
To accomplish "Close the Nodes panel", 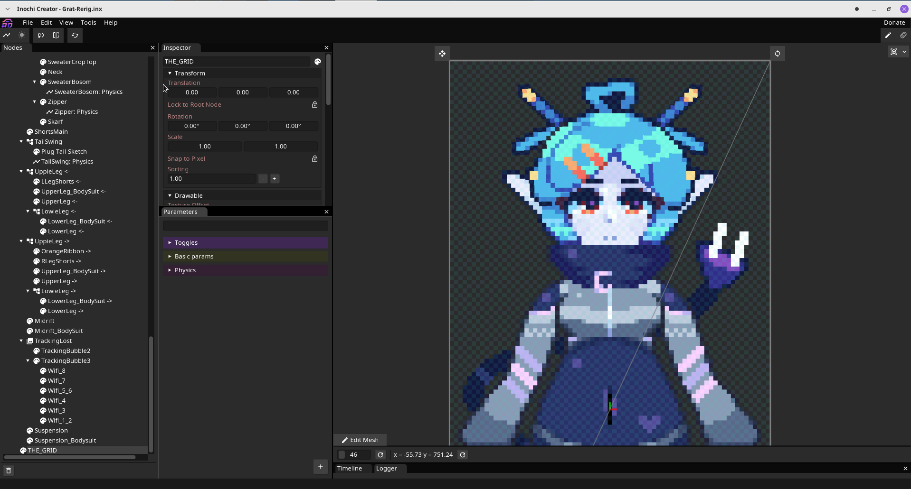I will coord(152,48).
